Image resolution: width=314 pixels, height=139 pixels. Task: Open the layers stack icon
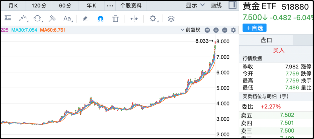coord(171,19)
